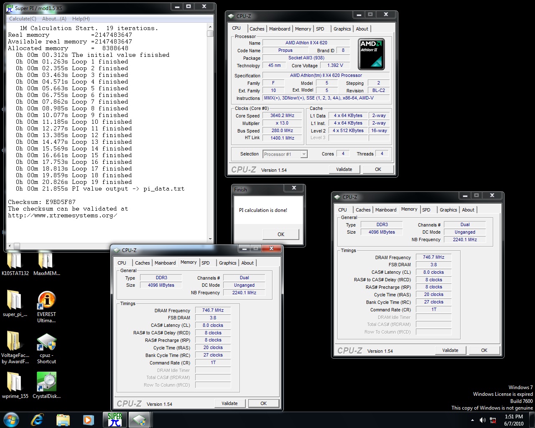Click the Multiplier x 13.0 field
The height and width of the screenshot is (428, 535).
coord(282,123)
